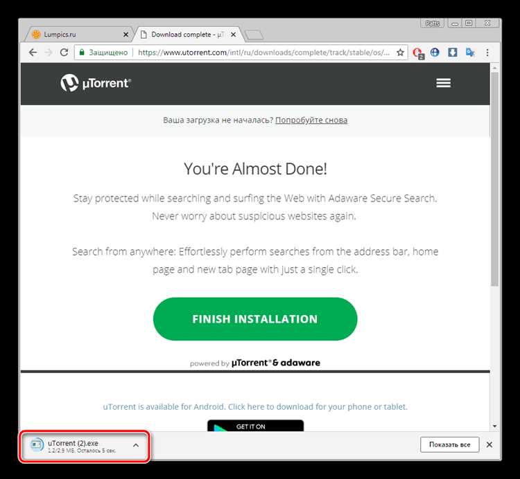
Task: Click the address bar URL
Action: tap(263, 53)
